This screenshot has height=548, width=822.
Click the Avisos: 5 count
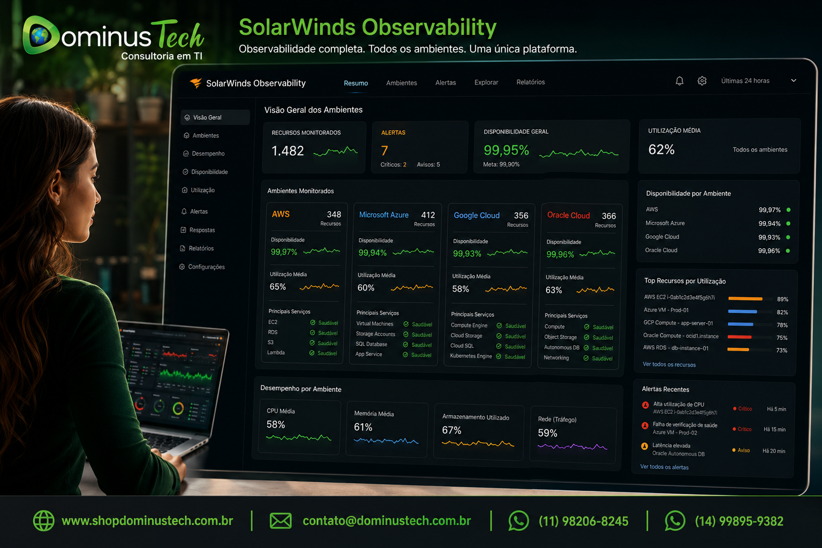428,165
